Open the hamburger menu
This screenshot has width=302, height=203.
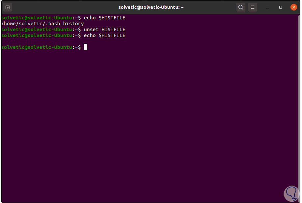point(253,7)
